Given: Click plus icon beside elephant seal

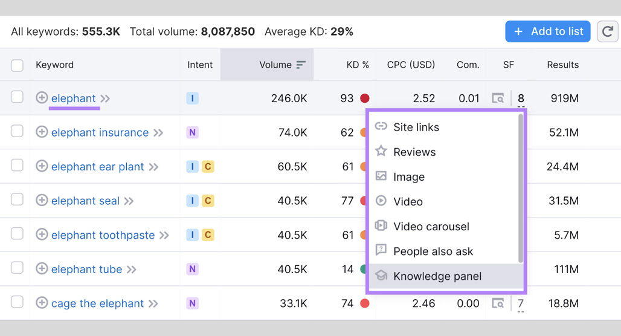Looking at the screenshot, I should click(42, 200).
